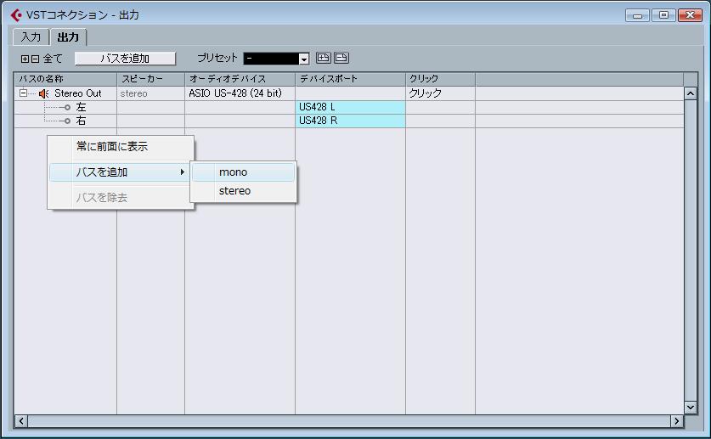Add a mono bus from submenu
711x439 pixels.
click(243, 172)
